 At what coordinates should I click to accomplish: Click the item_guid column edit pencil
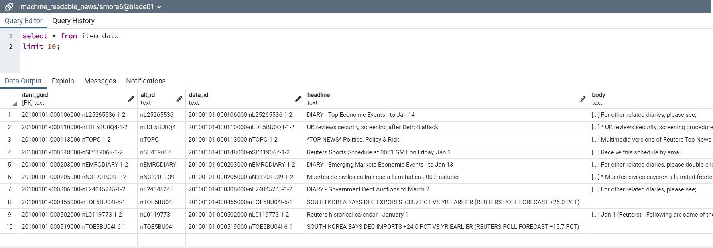131,99
